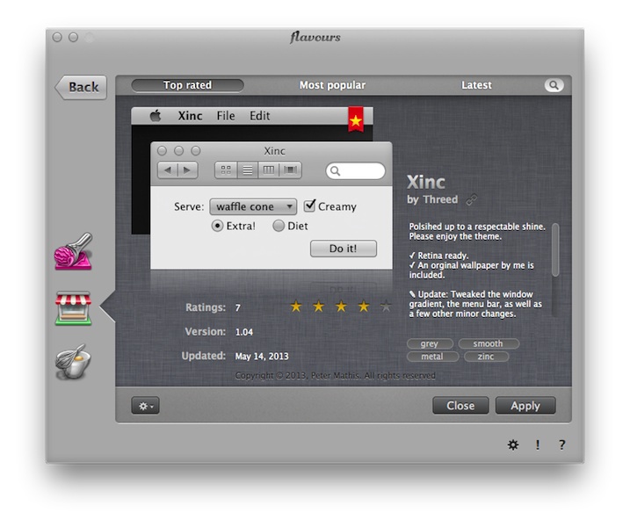Open the gear action dropdown menu
Screen dimensions: 630x527
click(145, 406)
